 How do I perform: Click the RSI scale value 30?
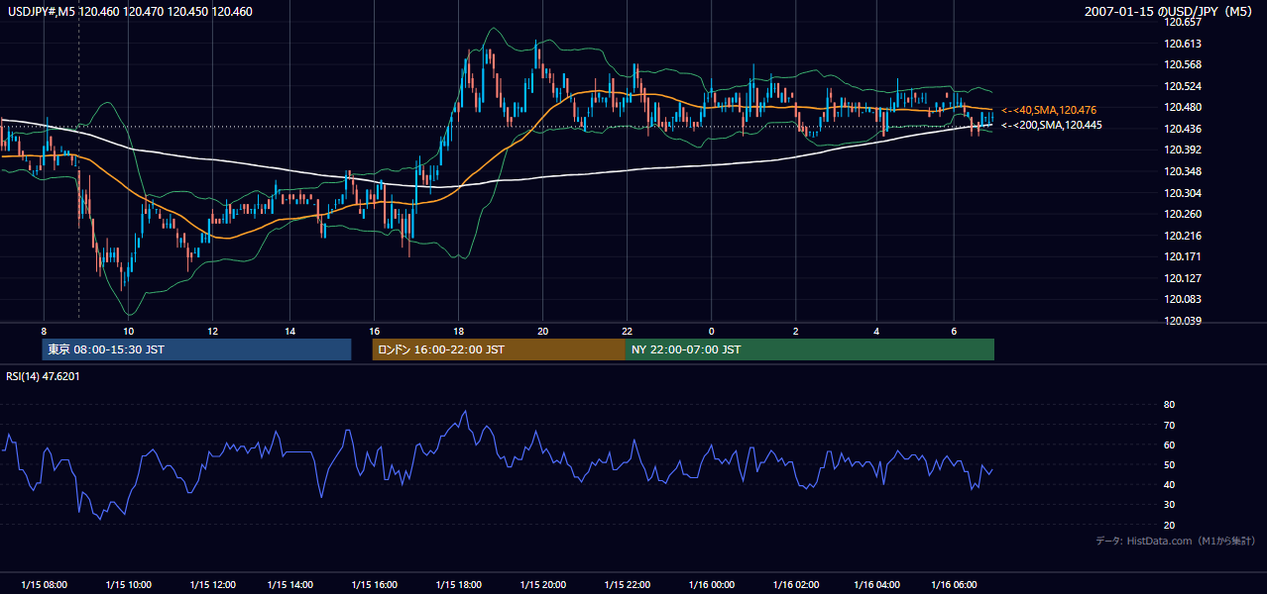pyautogui.click(x=1169, y=505)
